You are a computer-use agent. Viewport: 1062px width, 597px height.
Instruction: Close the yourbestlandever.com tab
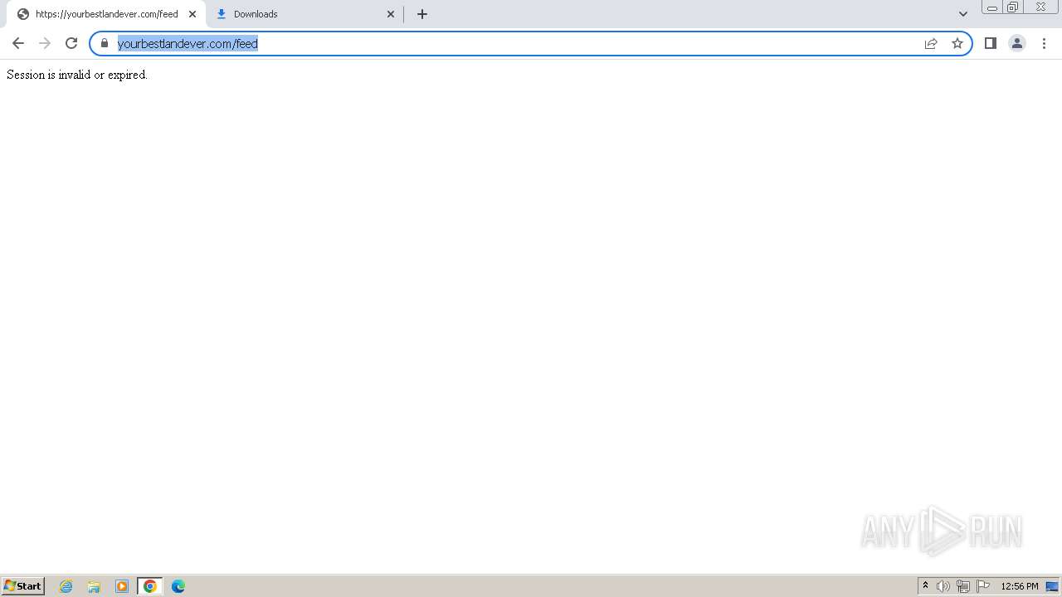click(192, 14)
